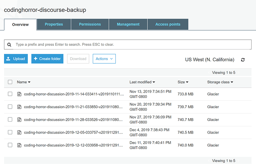Click Glacier class in 2019-12-12 row
The width and height of the screenshot is (256, 168).
pyautogui.click(x=213, y=145)
